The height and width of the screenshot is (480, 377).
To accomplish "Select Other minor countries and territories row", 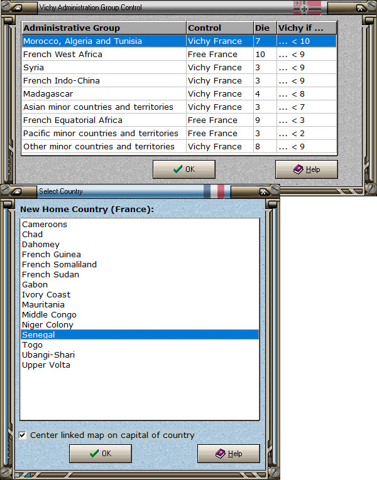I will (179, 146).
